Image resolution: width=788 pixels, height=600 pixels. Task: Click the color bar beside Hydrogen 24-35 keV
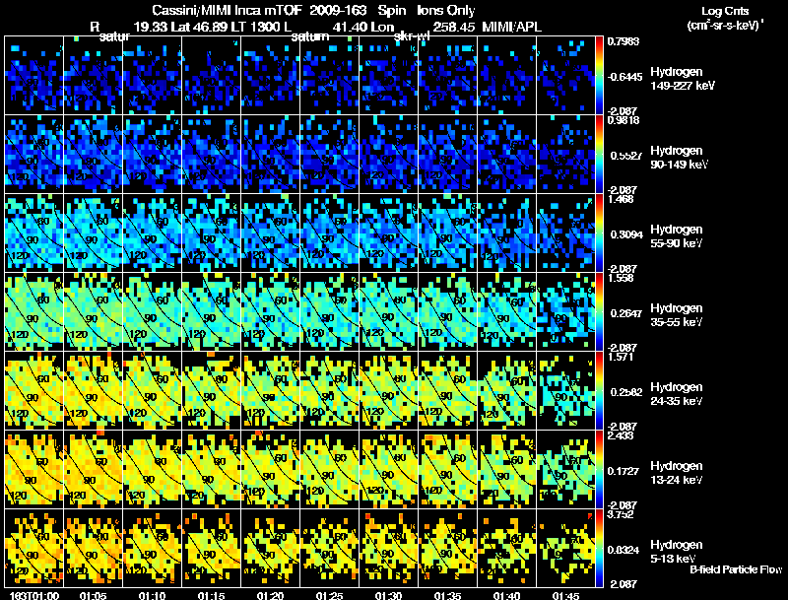point(599,391)
